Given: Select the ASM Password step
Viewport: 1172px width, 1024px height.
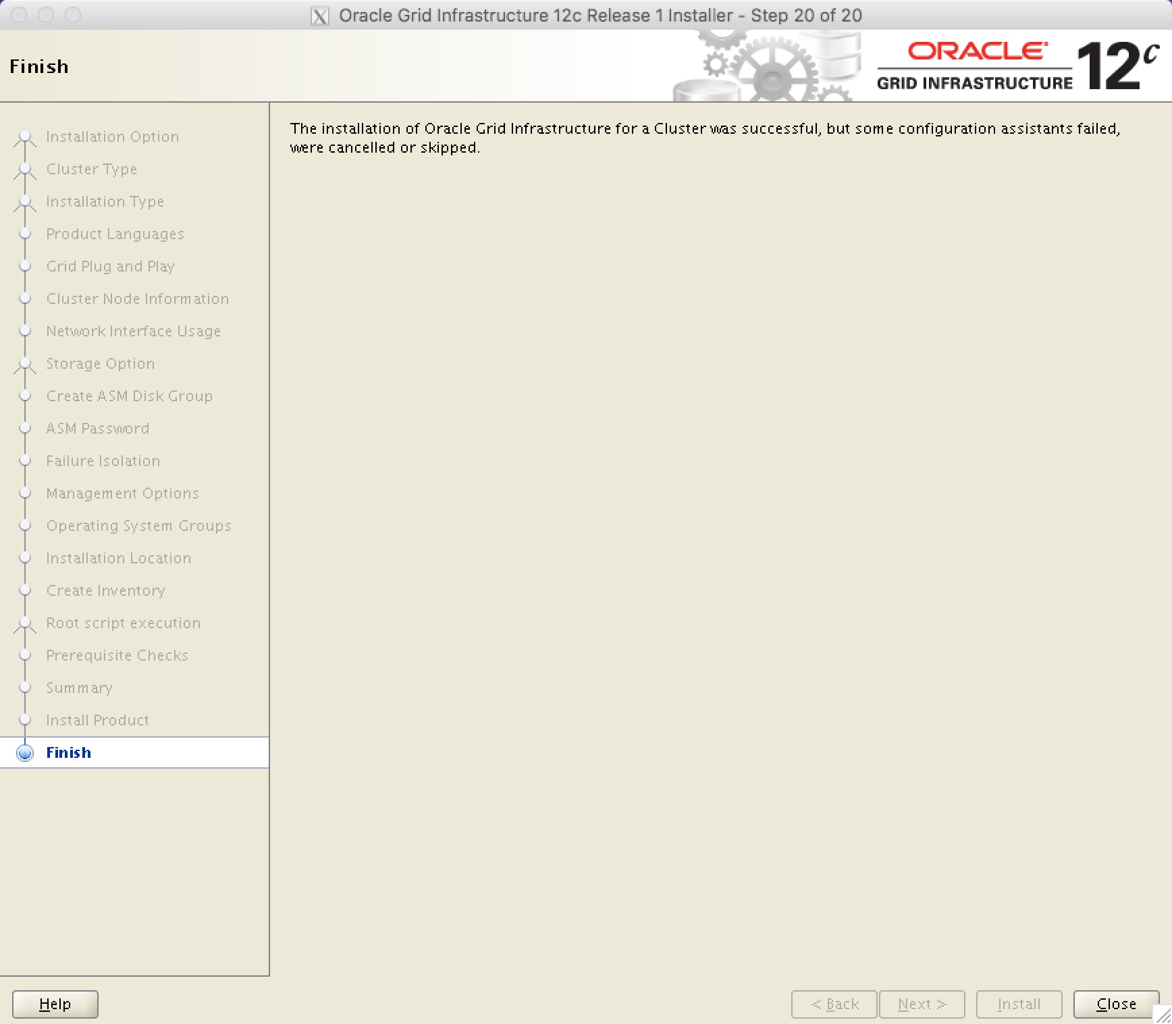Looking at the screenshot, I should tap(98, 428).
